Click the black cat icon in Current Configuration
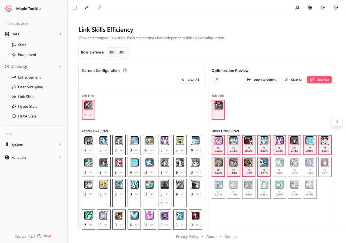 195,184
